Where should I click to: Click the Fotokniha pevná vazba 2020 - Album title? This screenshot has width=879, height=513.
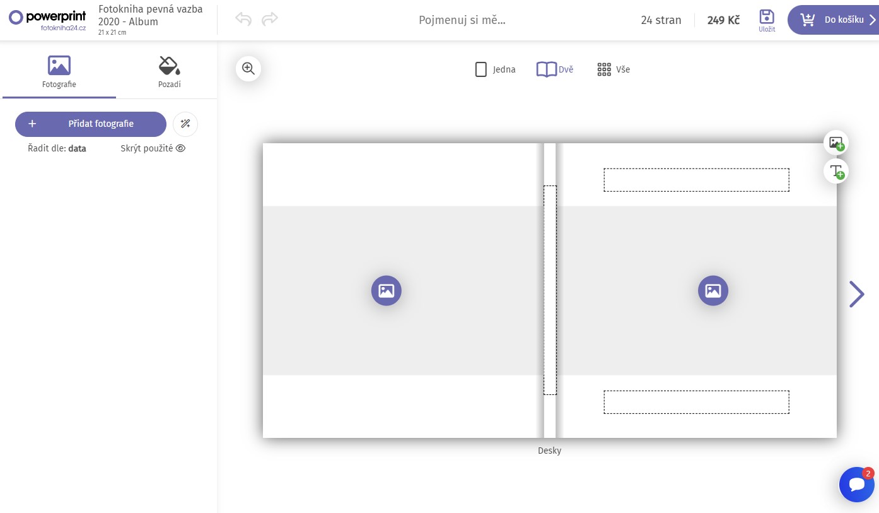pos(151,15)
